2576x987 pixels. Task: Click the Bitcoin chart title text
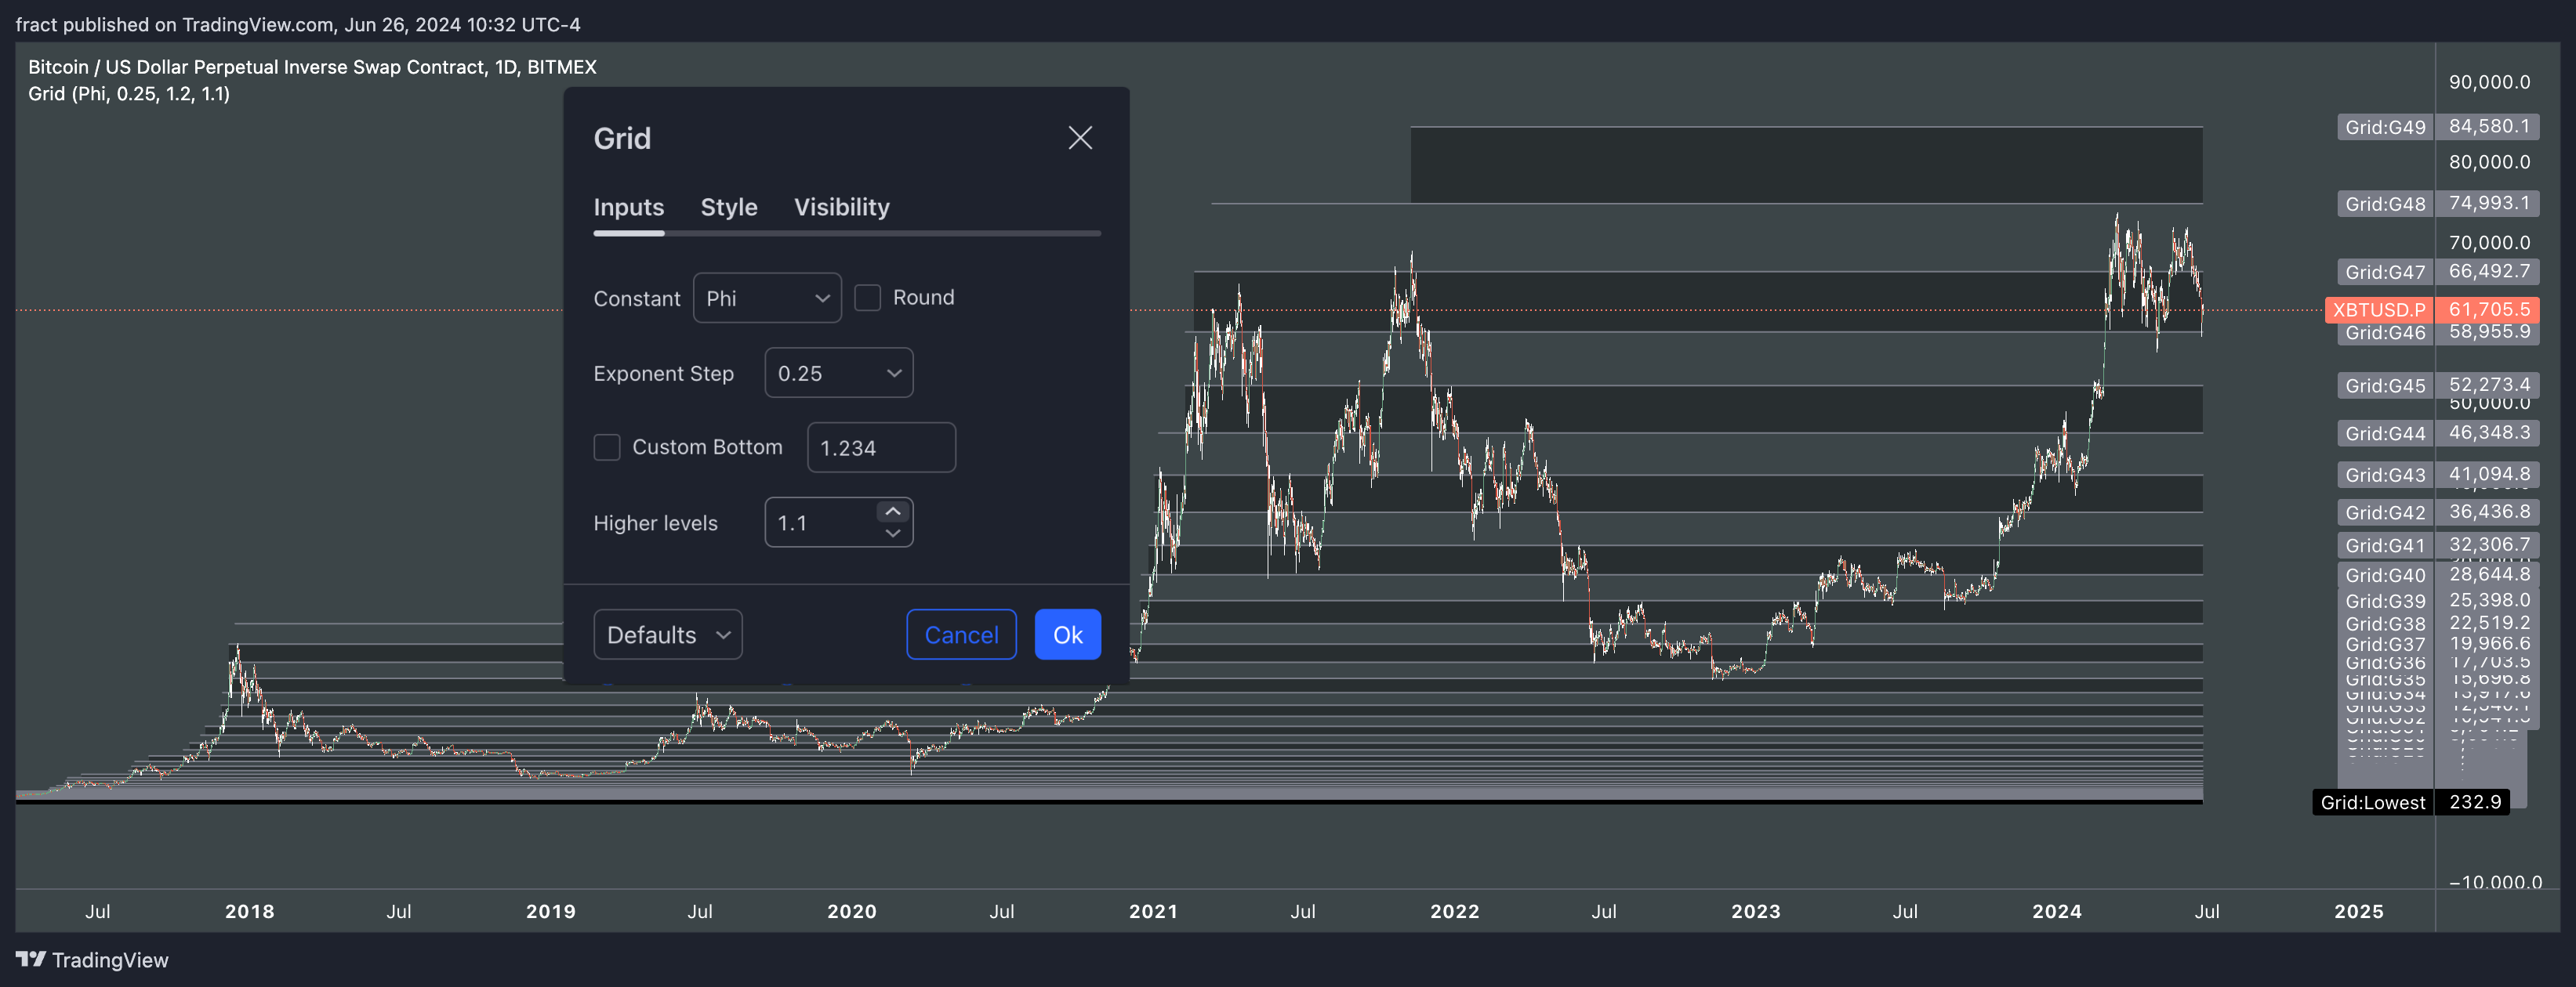coord(312,67)
